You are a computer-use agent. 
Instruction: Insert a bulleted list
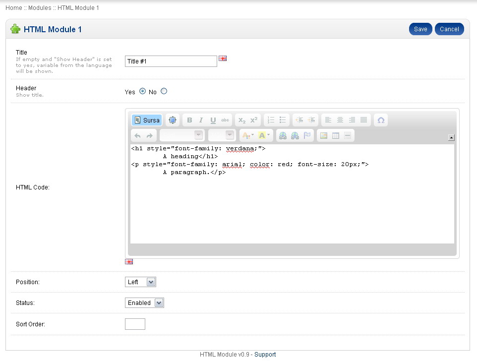[x=283, y=120]
